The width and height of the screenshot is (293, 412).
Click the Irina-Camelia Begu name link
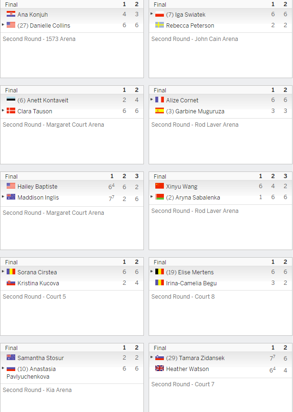(192, 283)
